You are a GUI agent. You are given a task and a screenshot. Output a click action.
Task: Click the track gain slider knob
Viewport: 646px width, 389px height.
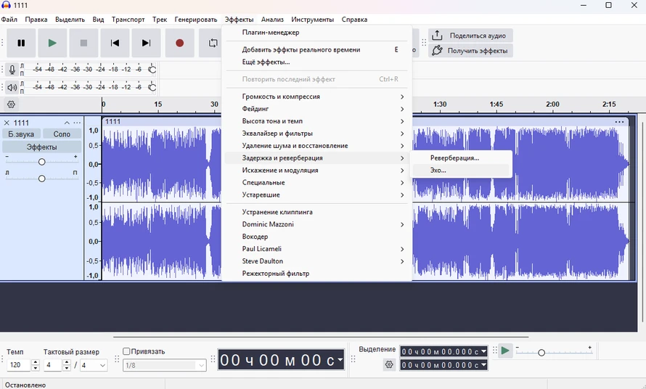[42, 162]
